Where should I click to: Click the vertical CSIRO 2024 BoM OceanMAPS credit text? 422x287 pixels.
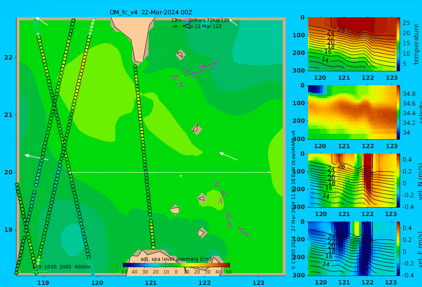[294, 200]
